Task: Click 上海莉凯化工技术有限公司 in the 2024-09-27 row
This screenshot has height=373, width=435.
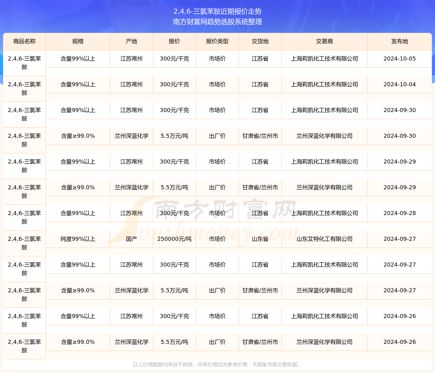Action: click(325, 265)
